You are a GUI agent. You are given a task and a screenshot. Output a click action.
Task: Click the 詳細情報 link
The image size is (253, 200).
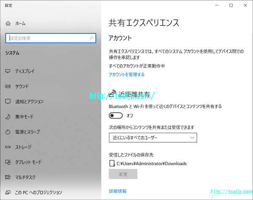click(118, 191)
